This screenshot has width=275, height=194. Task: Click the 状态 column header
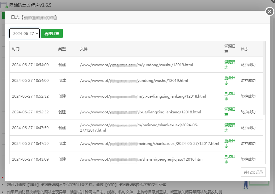tap(244, 49)
